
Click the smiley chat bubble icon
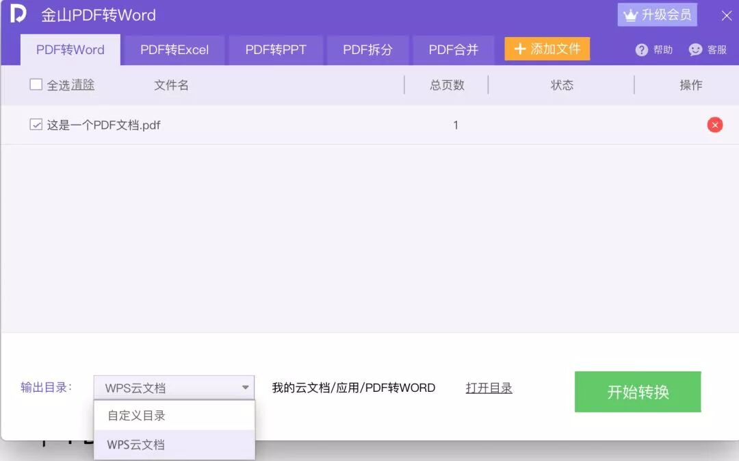click(x=695, y=49)
